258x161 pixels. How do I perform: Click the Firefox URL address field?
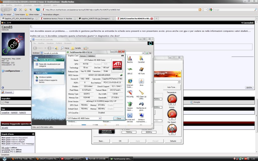click(x=121, y=10)
